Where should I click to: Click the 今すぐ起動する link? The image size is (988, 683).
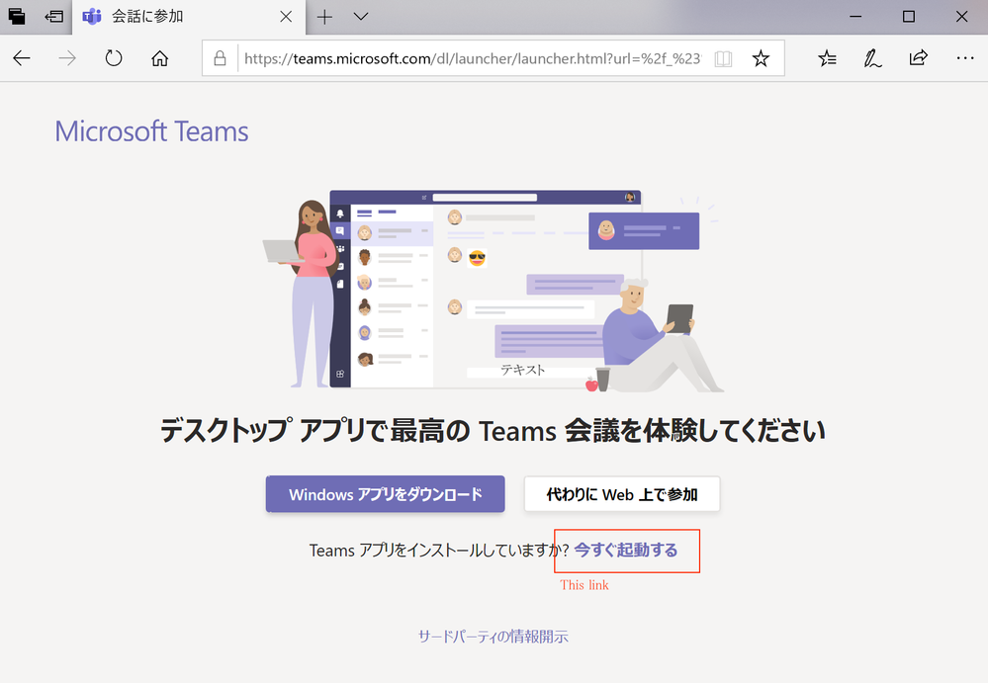(x=627, y=550)
